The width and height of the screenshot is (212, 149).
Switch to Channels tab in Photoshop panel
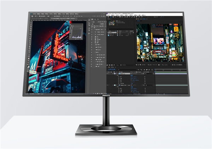click(95, 19)
